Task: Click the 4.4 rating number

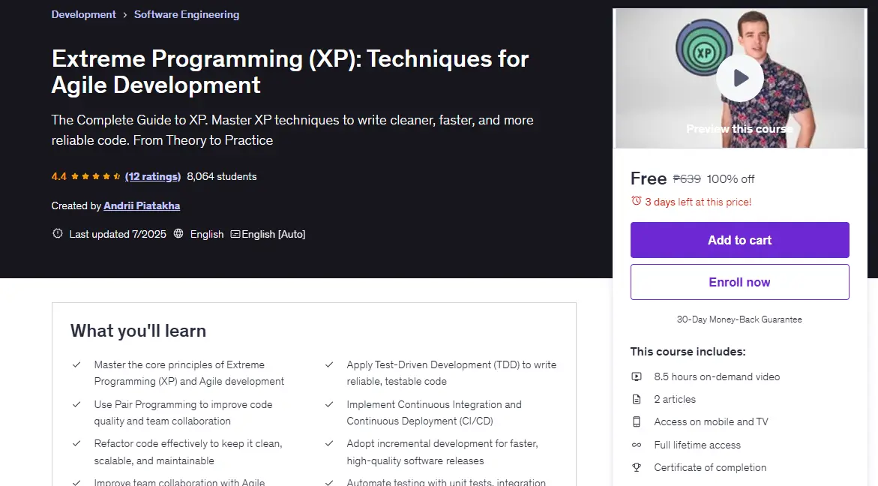Action: tap(58, 176)
